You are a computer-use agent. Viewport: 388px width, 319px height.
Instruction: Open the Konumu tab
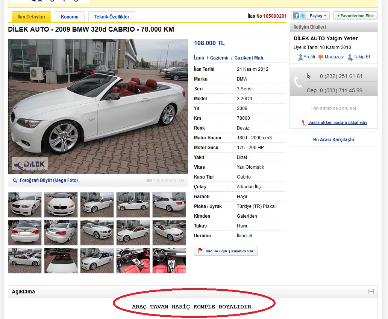click(x=70, y=17)
